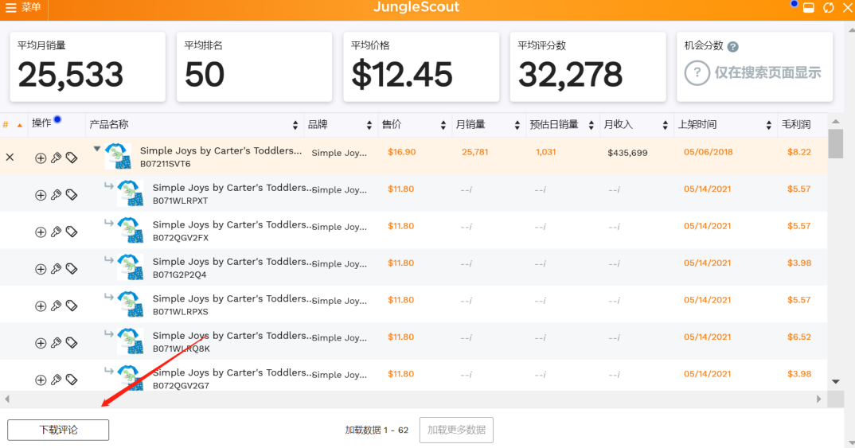Click the key icon for B072QGV2FX
Image resolution: width=855 pixels, height=448 pixels.
[x=57, y=232]
